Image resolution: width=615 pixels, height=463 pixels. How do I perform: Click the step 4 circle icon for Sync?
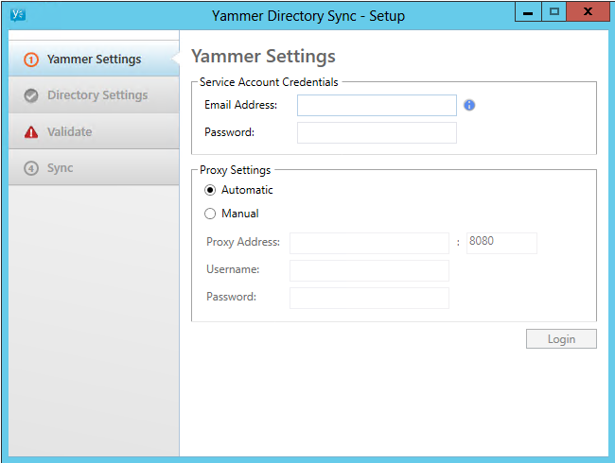(31, 168)
